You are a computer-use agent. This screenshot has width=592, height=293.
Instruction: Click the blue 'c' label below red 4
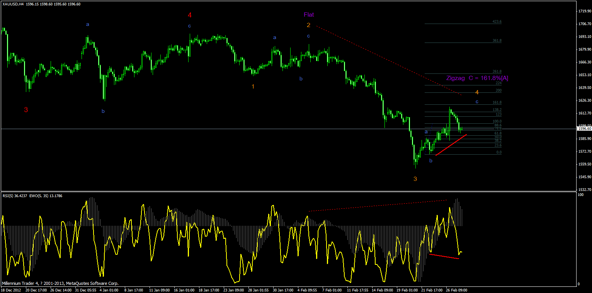[x=189, y=26]
